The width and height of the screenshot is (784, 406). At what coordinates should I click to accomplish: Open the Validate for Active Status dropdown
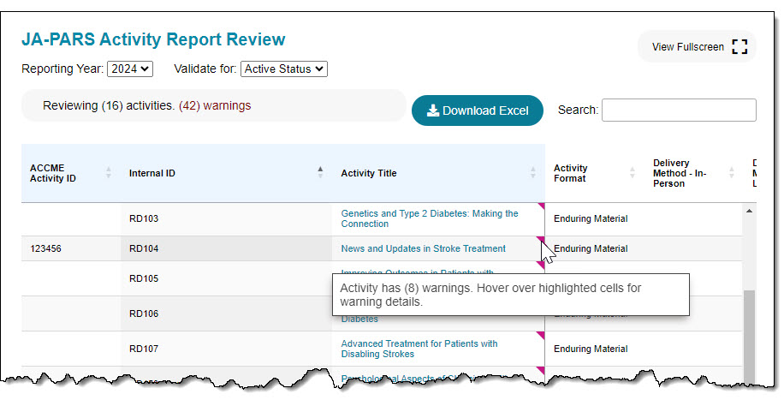(x=284, y=69)
